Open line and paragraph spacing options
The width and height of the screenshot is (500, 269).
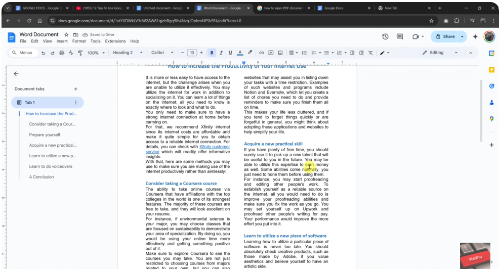(x=304, y=53)
